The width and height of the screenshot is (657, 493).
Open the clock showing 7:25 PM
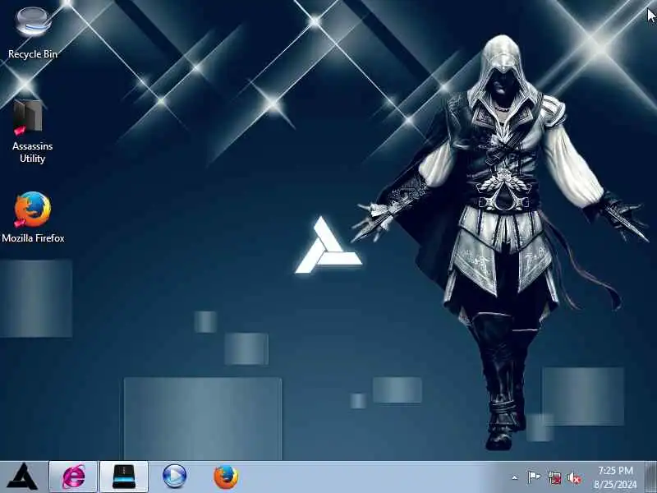[x=615, y=477]
